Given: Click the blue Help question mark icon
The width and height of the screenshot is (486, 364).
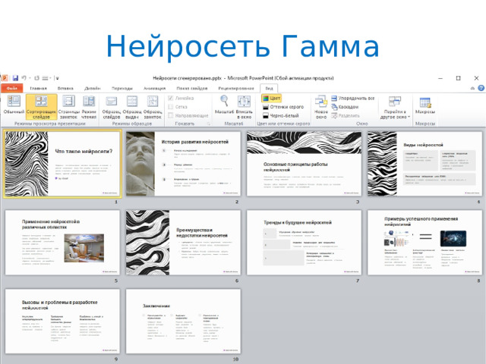Looking at the screenshot, I should pos(481,88).
